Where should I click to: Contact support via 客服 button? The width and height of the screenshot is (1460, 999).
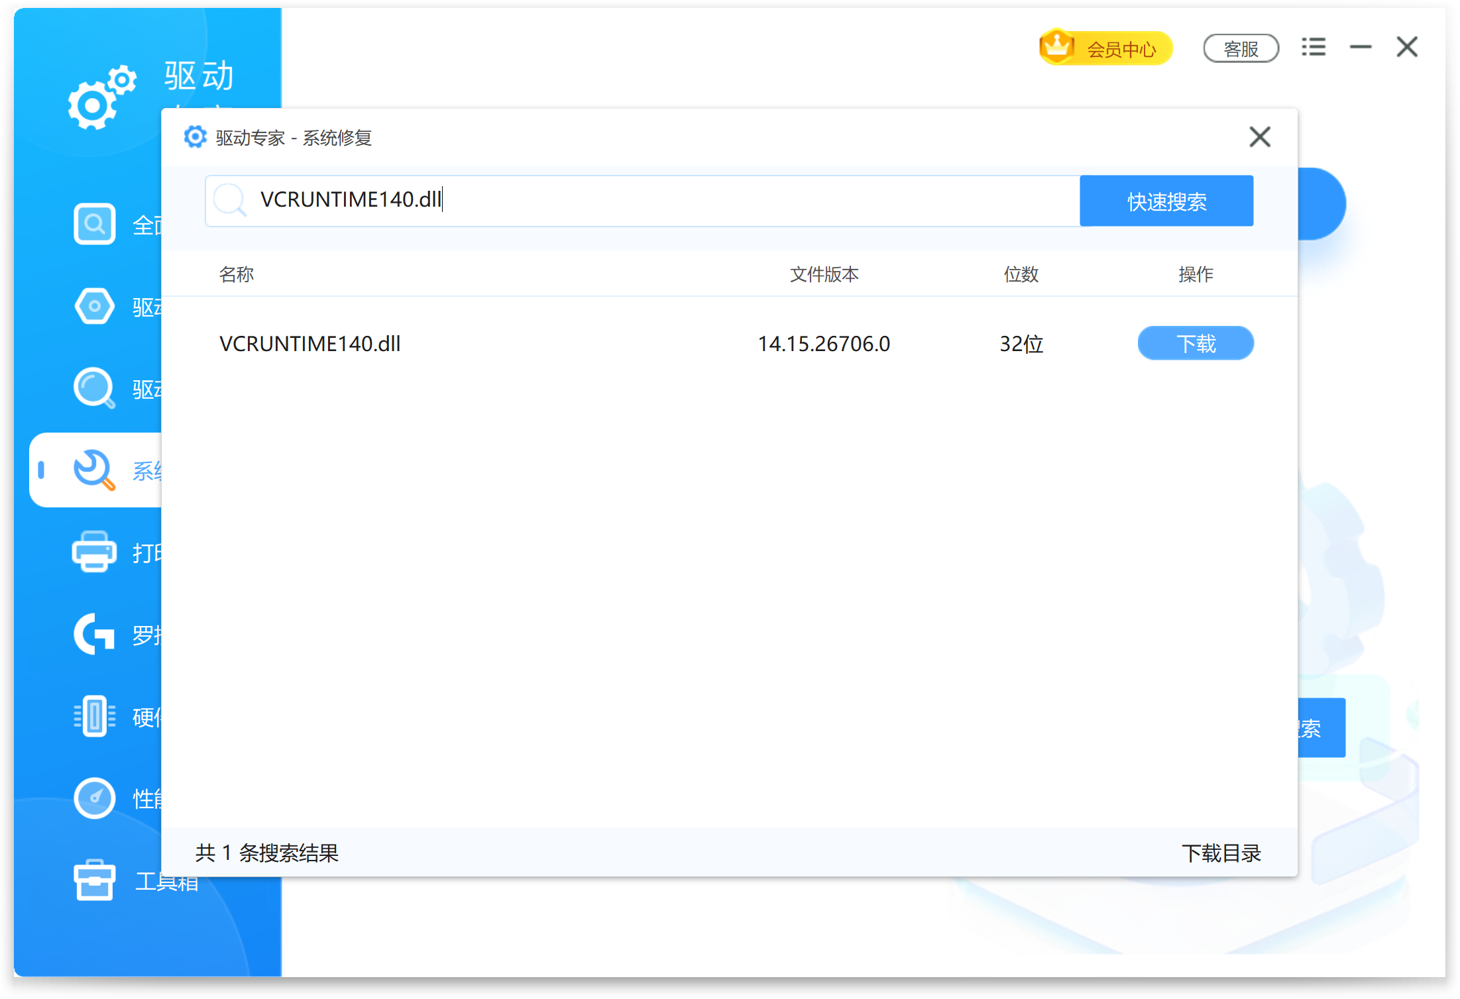tap(1241, 48)
